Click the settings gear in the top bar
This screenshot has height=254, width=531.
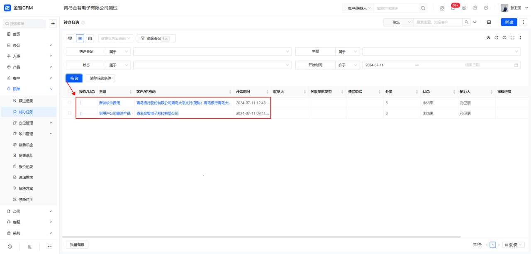click(x=464, y=7)
